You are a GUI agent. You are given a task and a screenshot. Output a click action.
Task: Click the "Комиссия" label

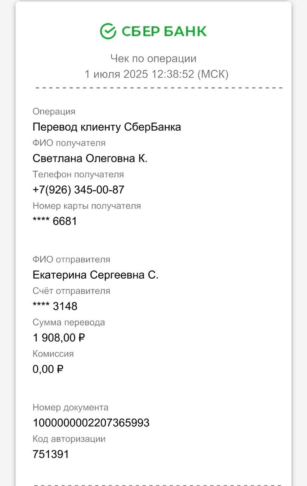[x=53, y=354]
